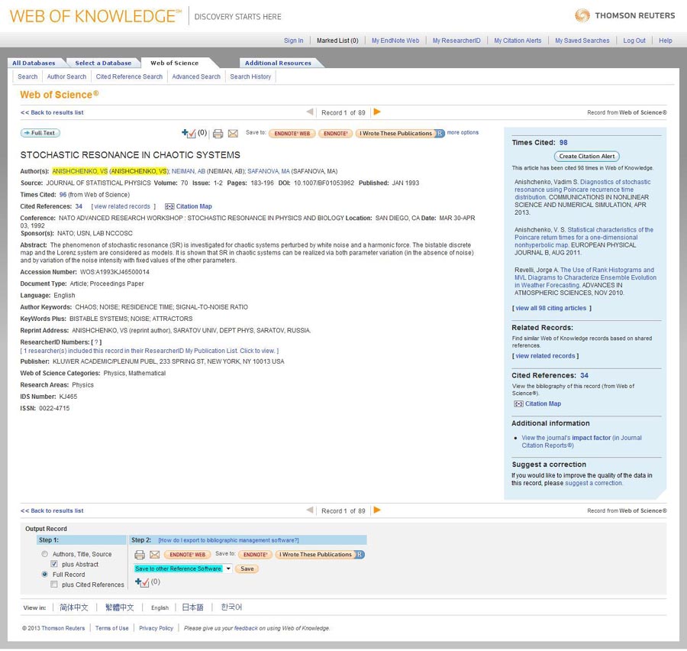Open the Save to other Reference Software dropdown
This screenshot has width=687, height=651.
click(x=227, y=568)
